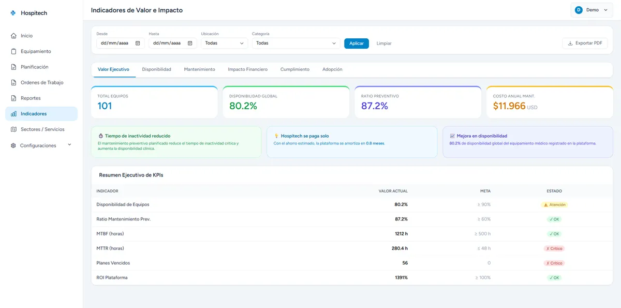Click the VALOR ACTUAL column header

[393, 191]
